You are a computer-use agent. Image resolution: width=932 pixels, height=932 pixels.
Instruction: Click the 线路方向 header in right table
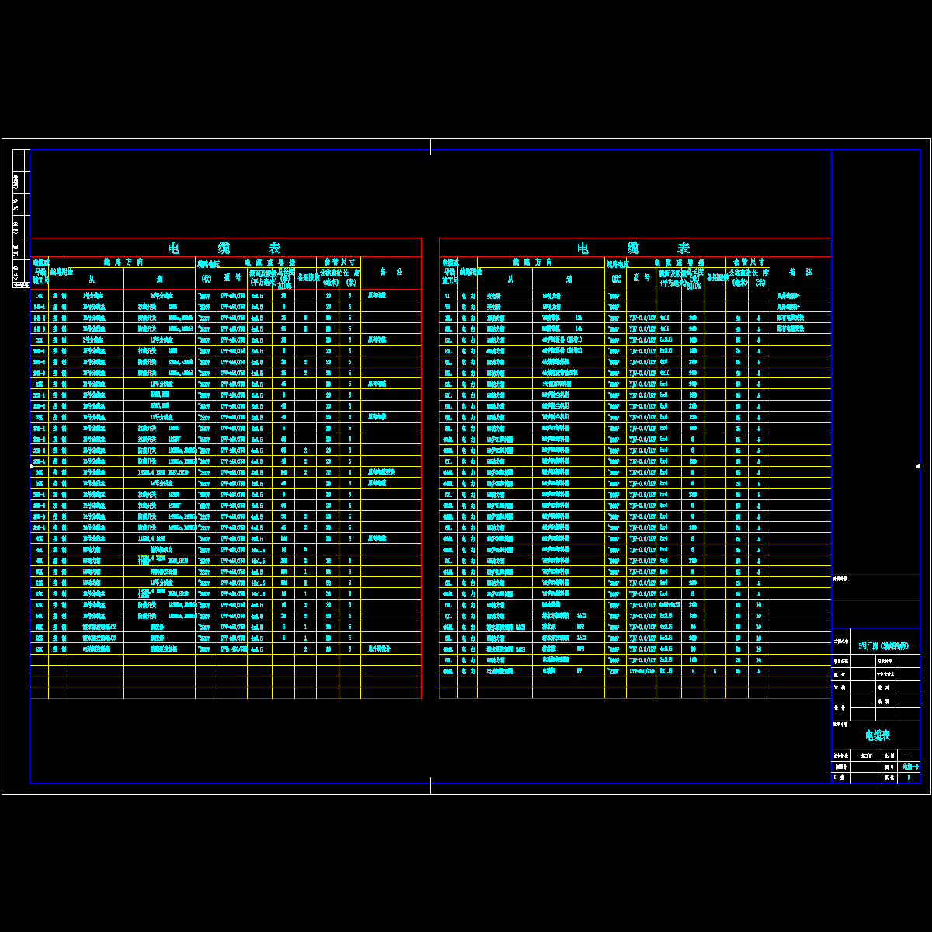pyautogui.click(x=533, y=262)
